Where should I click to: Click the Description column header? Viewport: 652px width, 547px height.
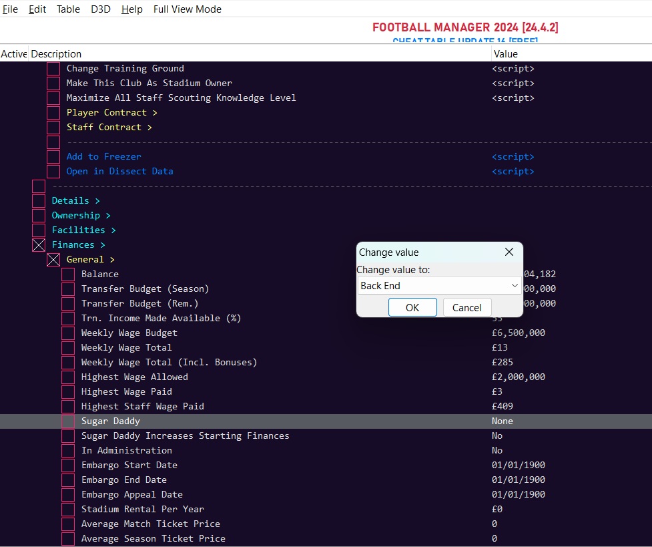pyautogui.click(x=56, y=54)
